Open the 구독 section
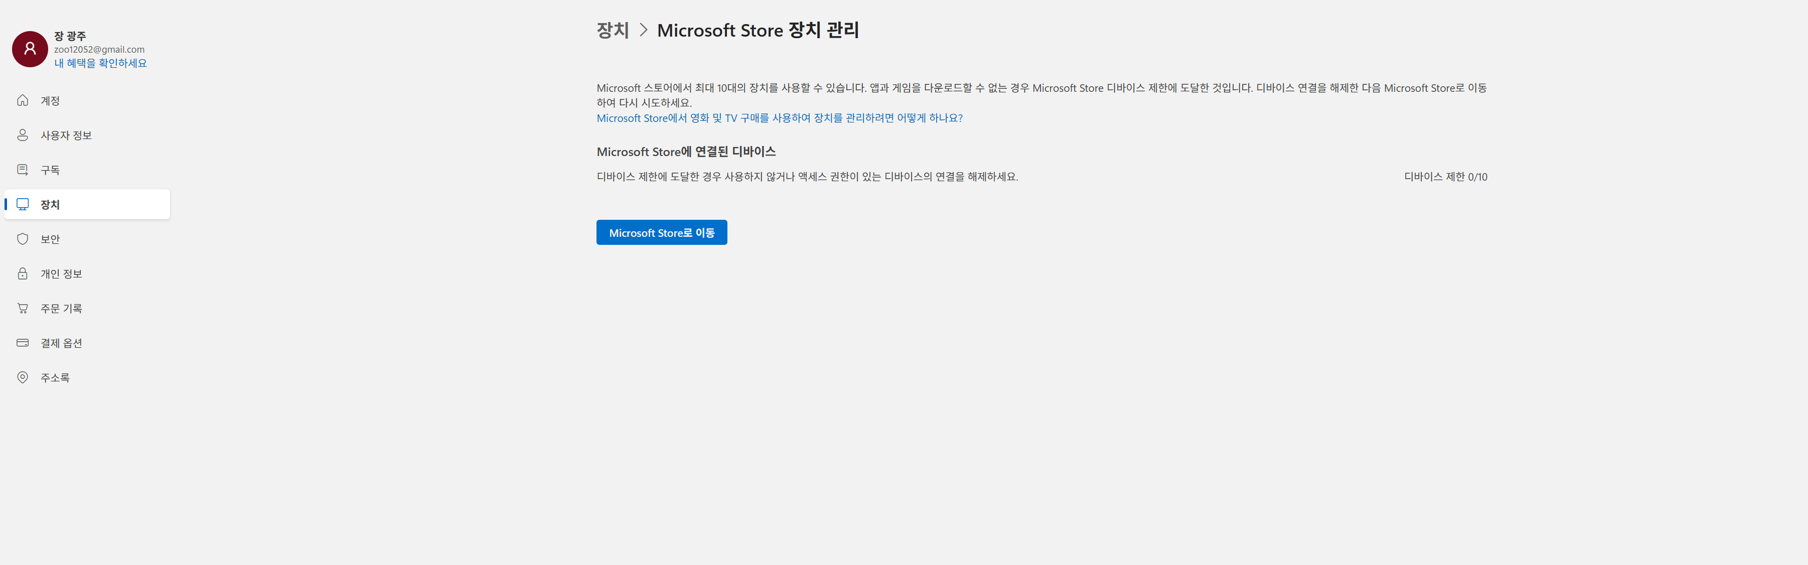This screenshot has height=565, width=1808. [x=87, y=170]
